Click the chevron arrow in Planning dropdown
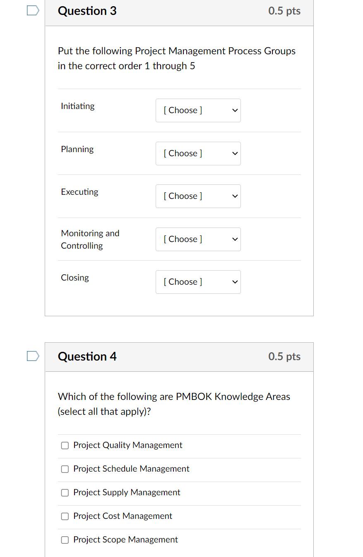 pyautogui.click(x=235, y=154)
